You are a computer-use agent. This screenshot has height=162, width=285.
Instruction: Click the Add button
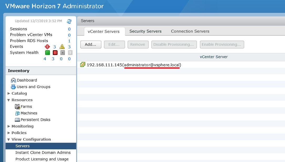point(91,44)
